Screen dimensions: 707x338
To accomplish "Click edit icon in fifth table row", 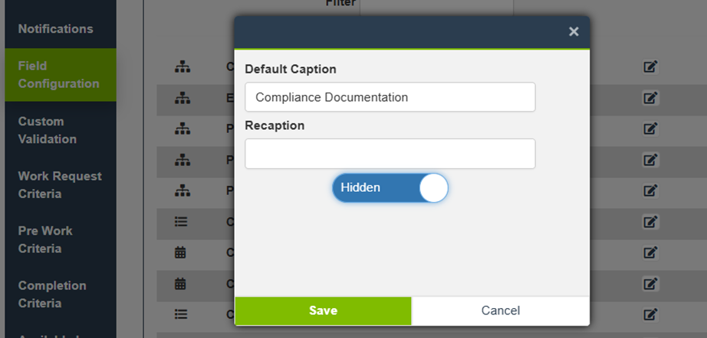I will 650,190.
